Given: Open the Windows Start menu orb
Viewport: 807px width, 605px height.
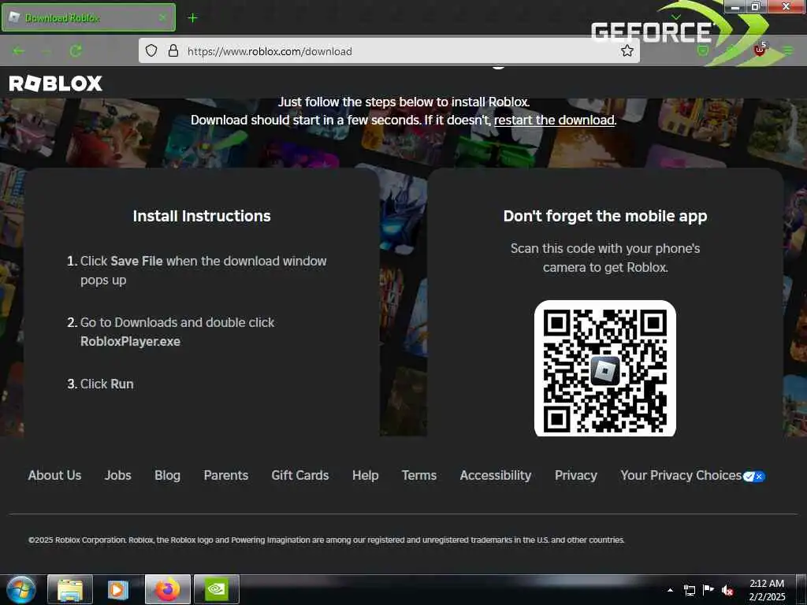Looking at the screenshot, I should pos(21,589).
